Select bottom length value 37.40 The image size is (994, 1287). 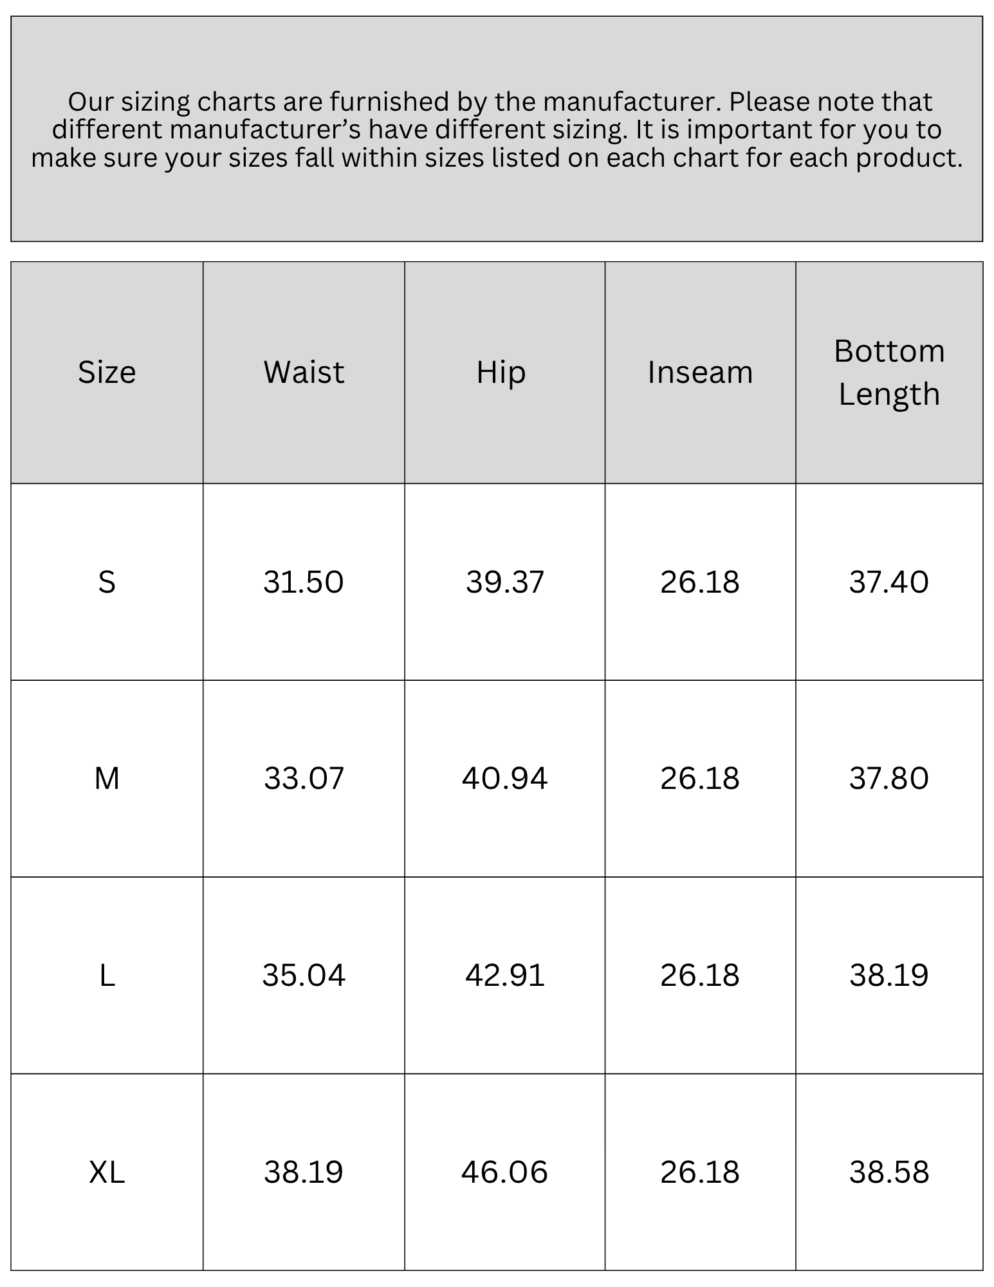pos(889,582)
